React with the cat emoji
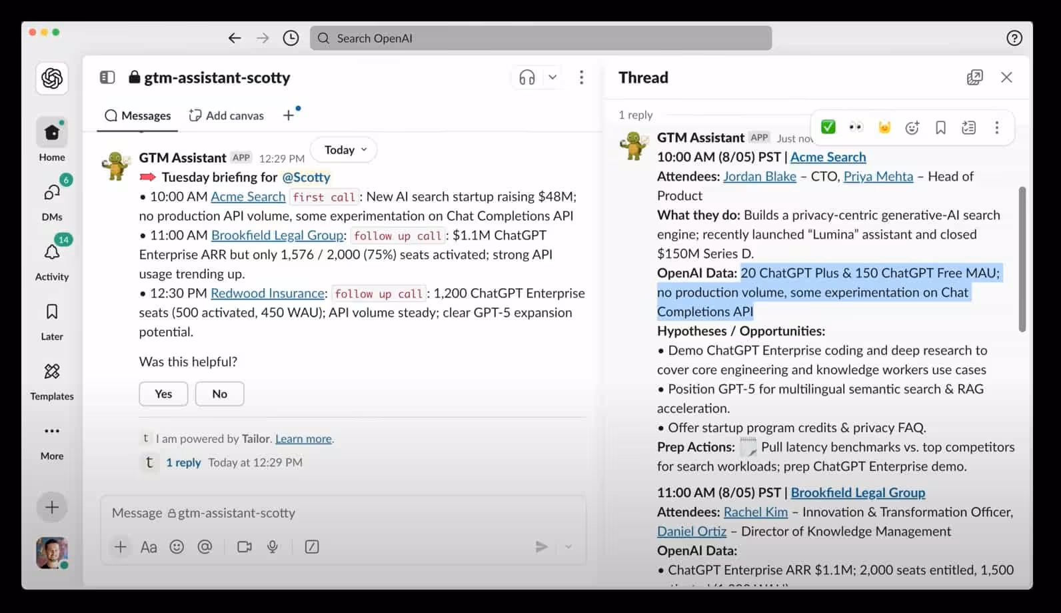The height and width of the screenshot is (613, 1061). [884, 127]
